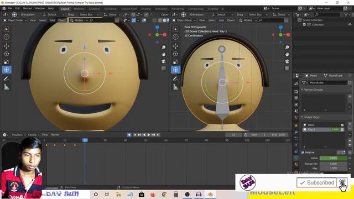354x199 pixels.
Task: Select the Rotate tool in left viewport
Action: [x=6, y=54]
